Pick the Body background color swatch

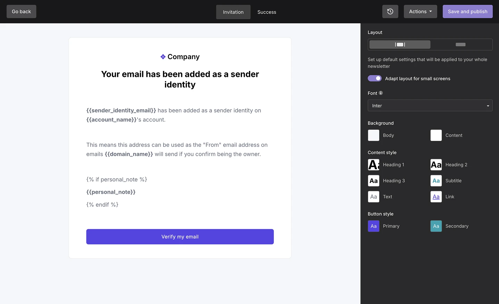pyautogui.click(x=374, y=135)
